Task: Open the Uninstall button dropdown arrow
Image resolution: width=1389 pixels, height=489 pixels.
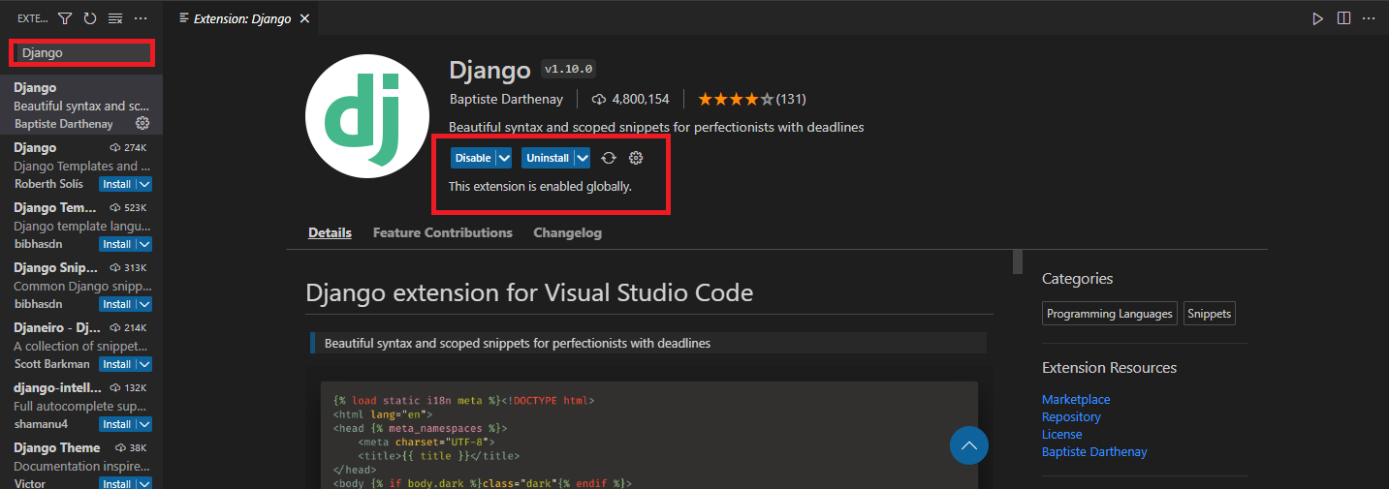Action: (x=583, y=158)
